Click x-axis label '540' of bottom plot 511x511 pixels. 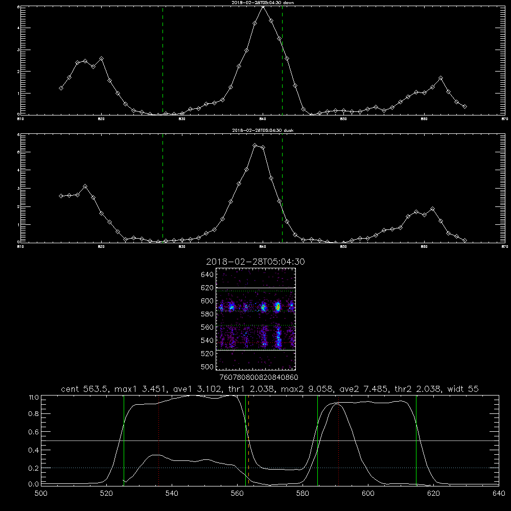point(172,494)
